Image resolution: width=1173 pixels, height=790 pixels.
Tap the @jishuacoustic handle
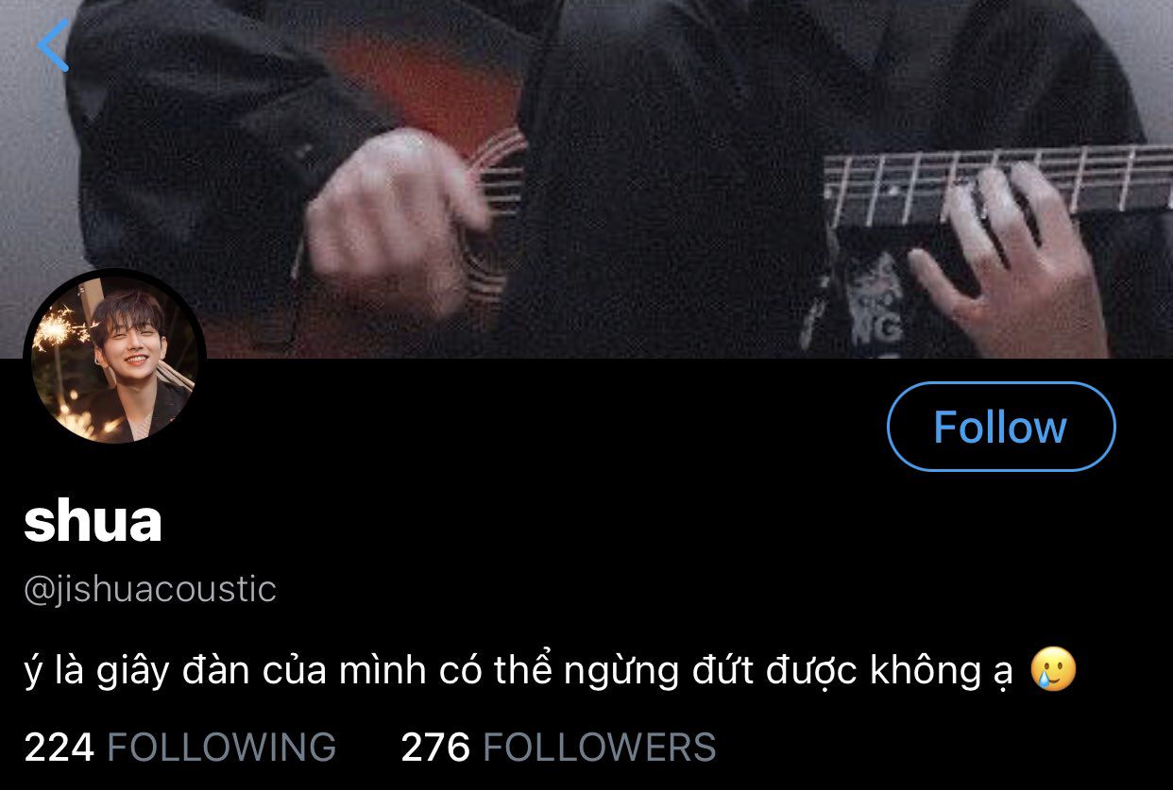(x=150, y=589)
